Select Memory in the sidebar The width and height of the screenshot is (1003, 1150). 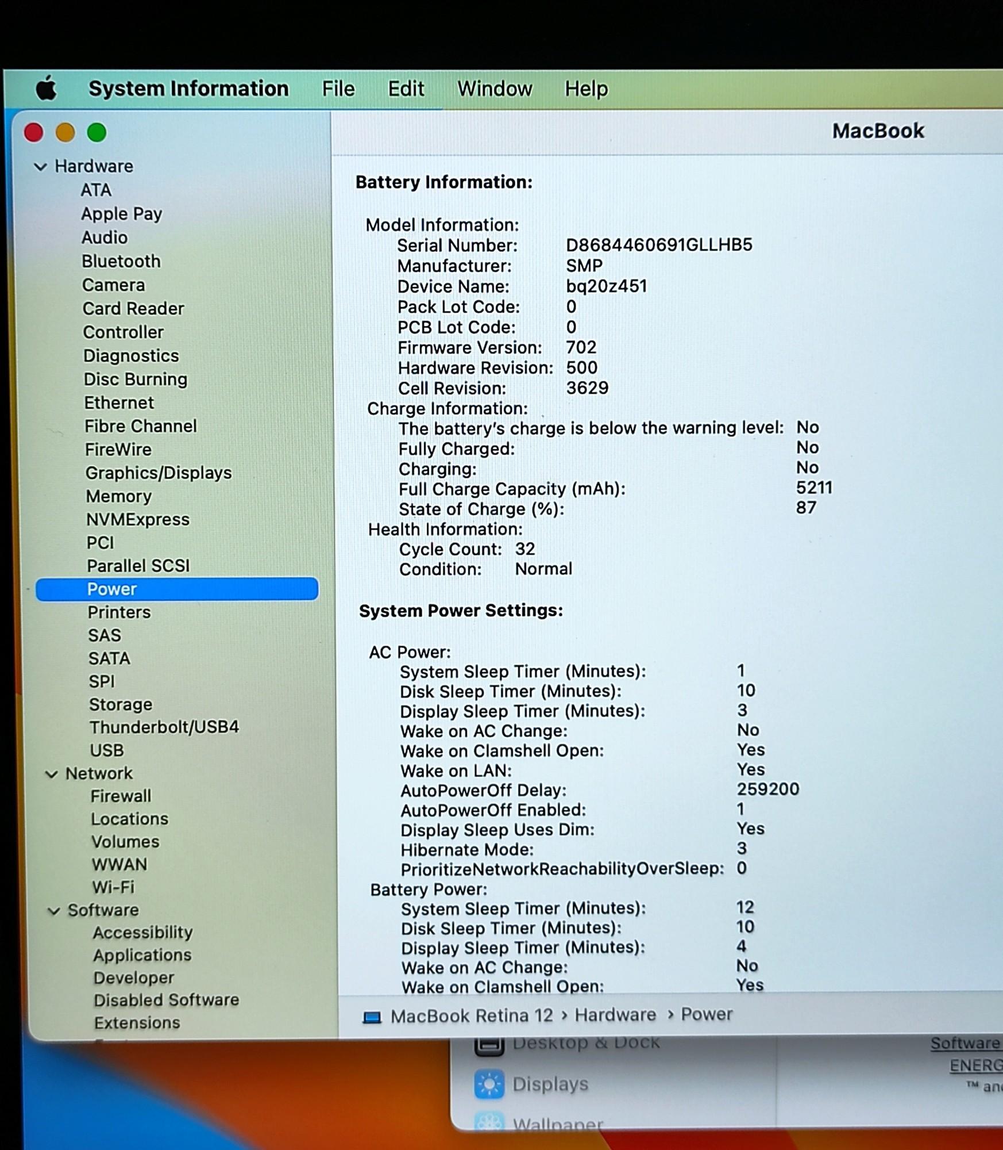point(119,496)
